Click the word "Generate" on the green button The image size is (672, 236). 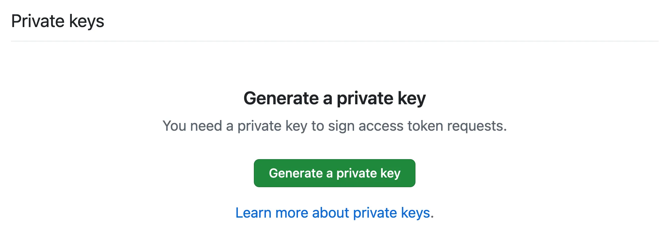[x=296, y=173]
